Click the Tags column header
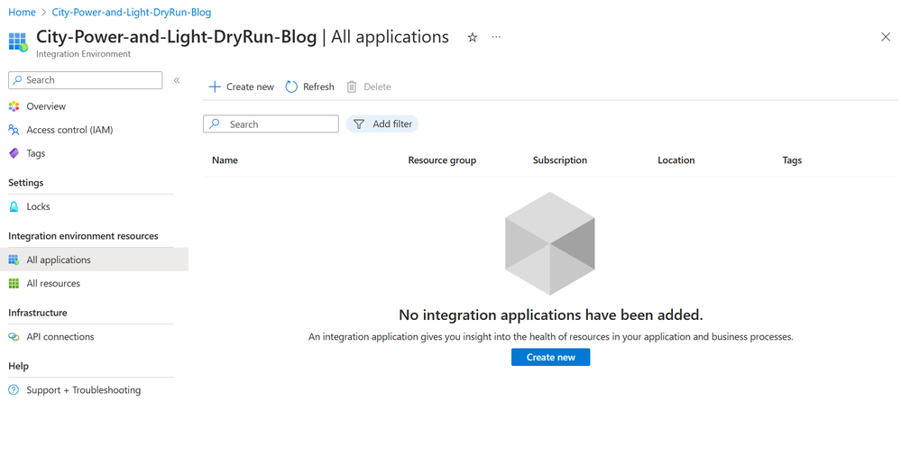Screen dimensions: 901x456 point(792,160)
